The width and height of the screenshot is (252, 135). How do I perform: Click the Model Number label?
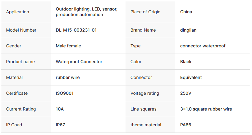click(21, 30)
